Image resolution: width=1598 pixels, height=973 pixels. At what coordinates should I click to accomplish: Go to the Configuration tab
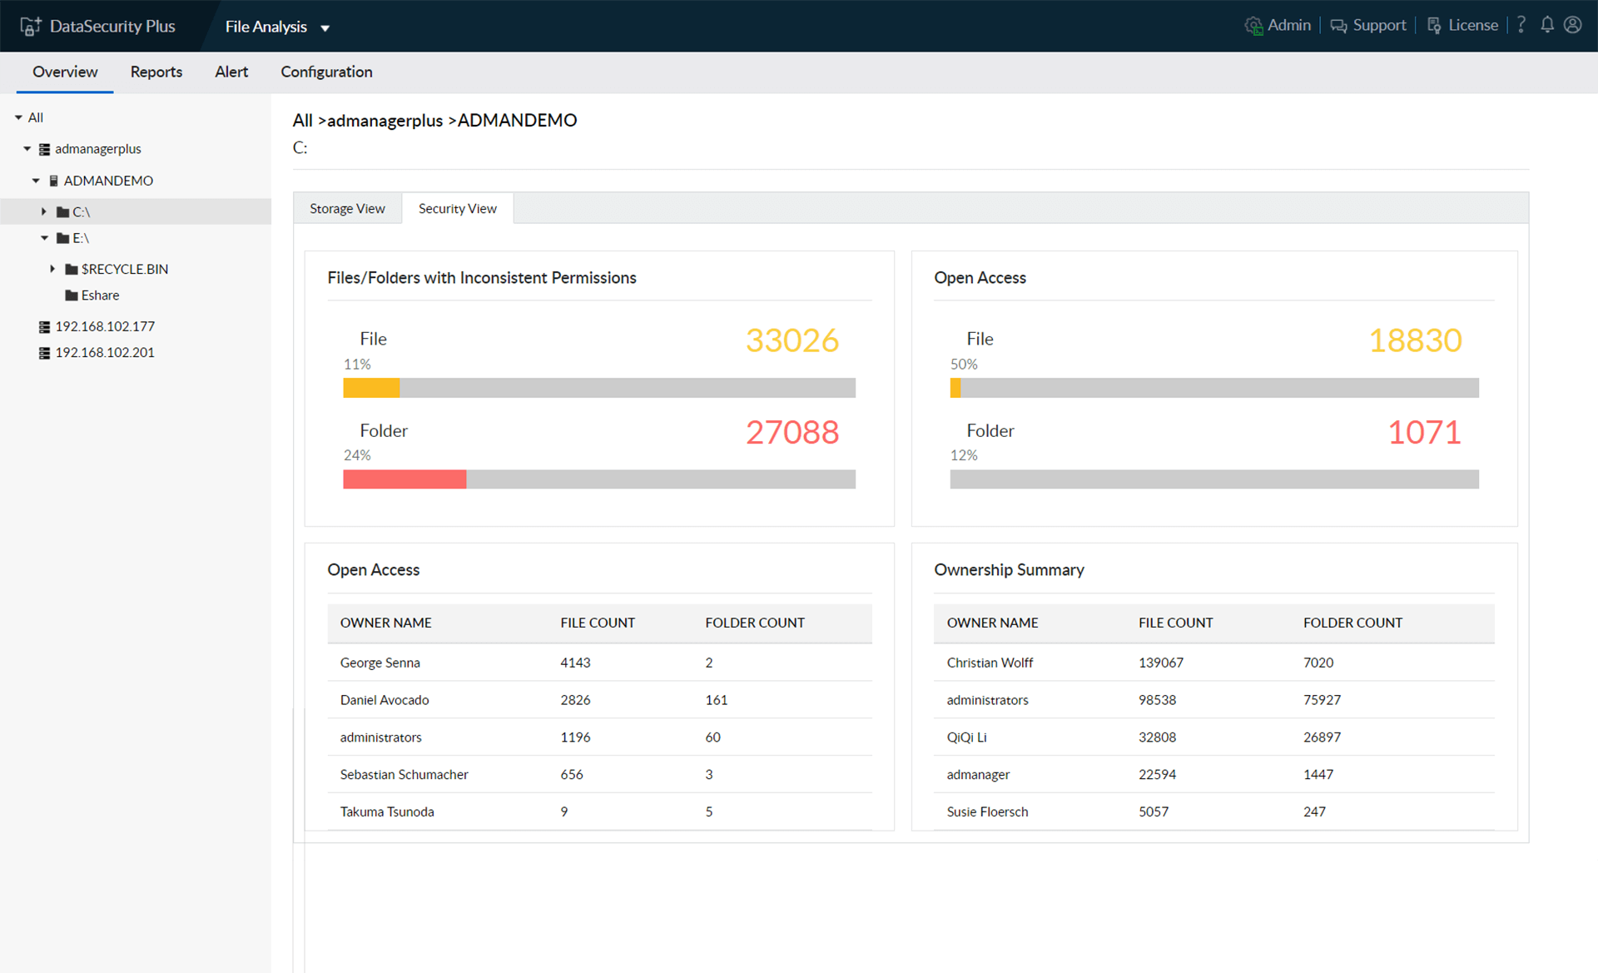pos(326,72)
